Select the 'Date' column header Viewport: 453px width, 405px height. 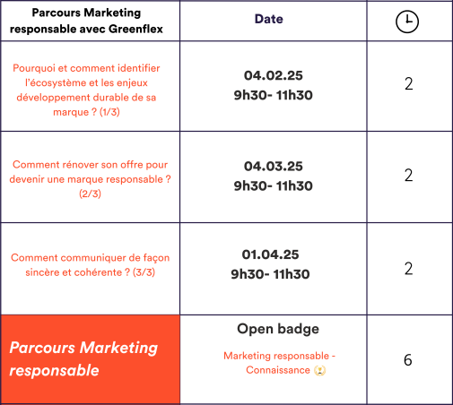click(x=269, y=19)
